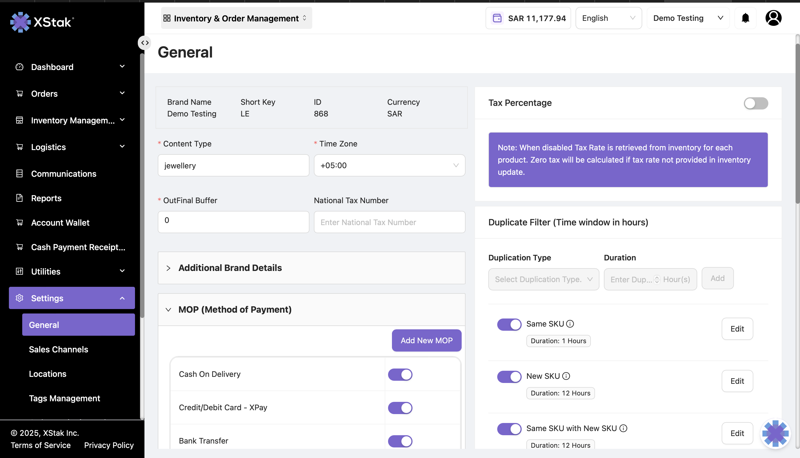Expand Additional Brand Details section

(230, 268)
